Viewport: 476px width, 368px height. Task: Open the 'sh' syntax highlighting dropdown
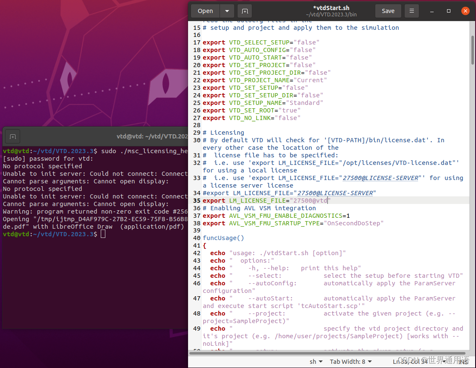pos(316,361)
